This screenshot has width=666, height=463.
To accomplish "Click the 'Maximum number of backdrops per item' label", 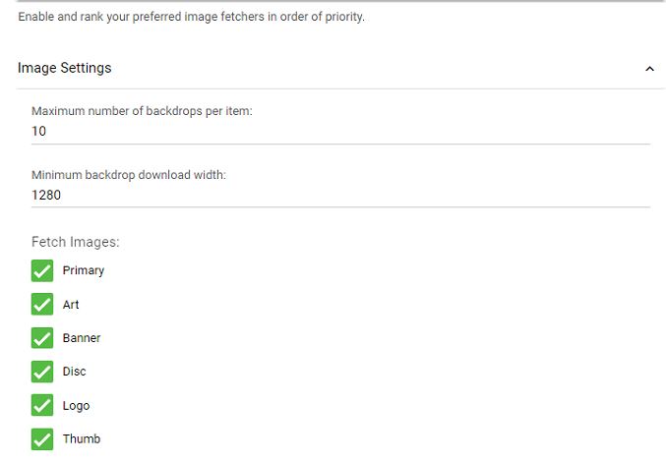I will pos(142,111).
